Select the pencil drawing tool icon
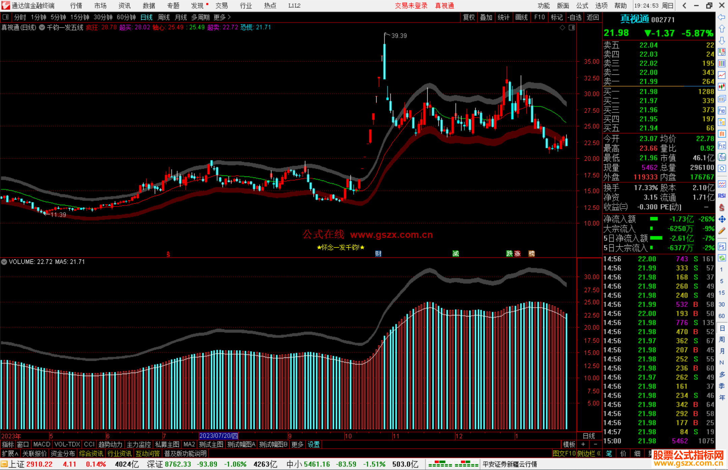 (x=722, y=231)
